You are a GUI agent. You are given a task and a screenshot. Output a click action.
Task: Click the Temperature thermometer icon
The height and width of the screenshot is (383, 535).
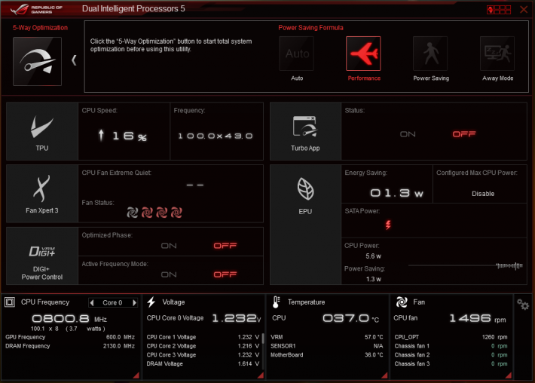(x=276, y=302)
